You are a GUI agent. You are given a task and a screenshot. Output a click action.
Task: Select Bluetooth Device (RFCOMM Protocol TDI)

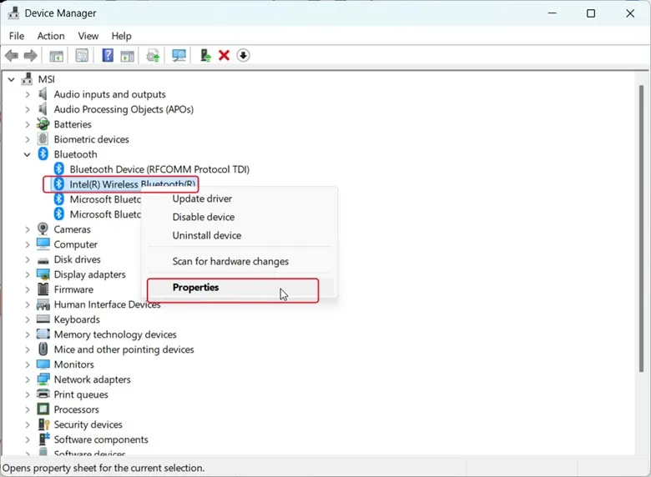tap(159, 169)
